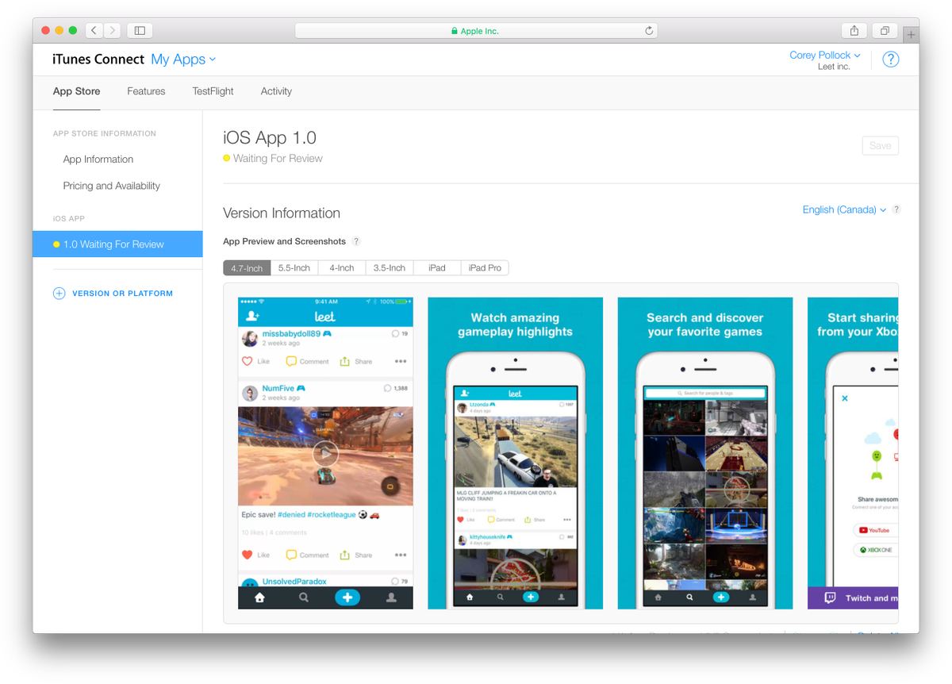Open the English (Canada) language dropdown
This screenshot has height=684, width=952.
click(844, 209)
